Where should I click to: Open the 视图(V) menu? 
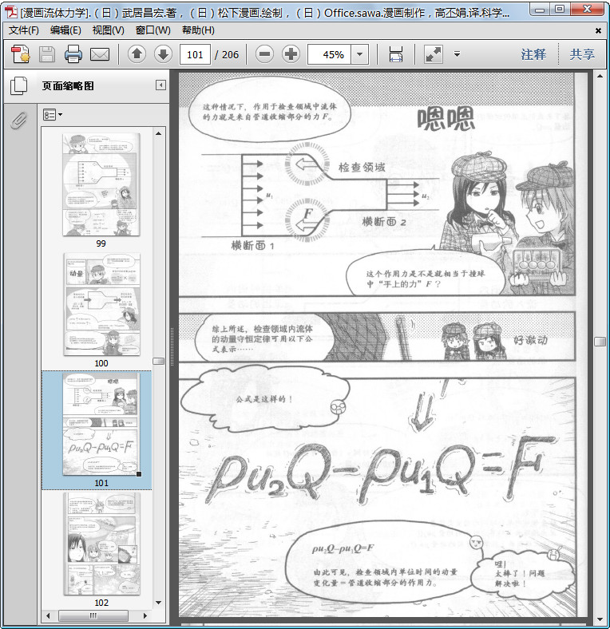(108, 30)
